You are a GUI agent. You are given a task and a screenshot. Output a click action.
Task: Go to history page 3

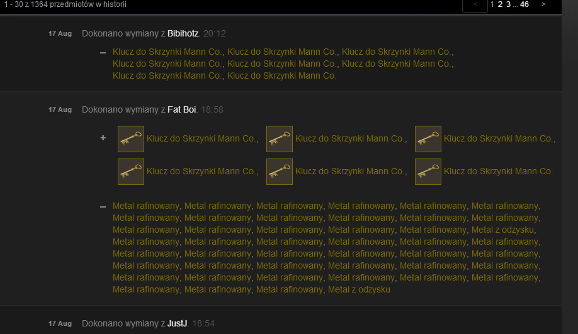508,4
